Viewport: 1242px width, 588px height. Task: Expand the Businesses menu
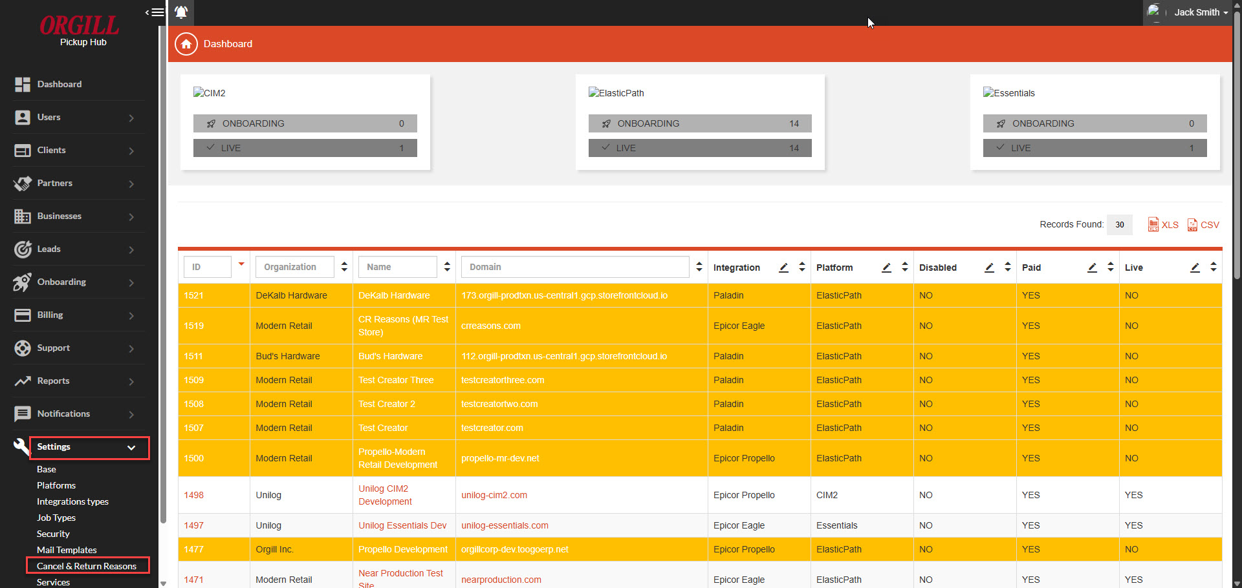point(131,216)
